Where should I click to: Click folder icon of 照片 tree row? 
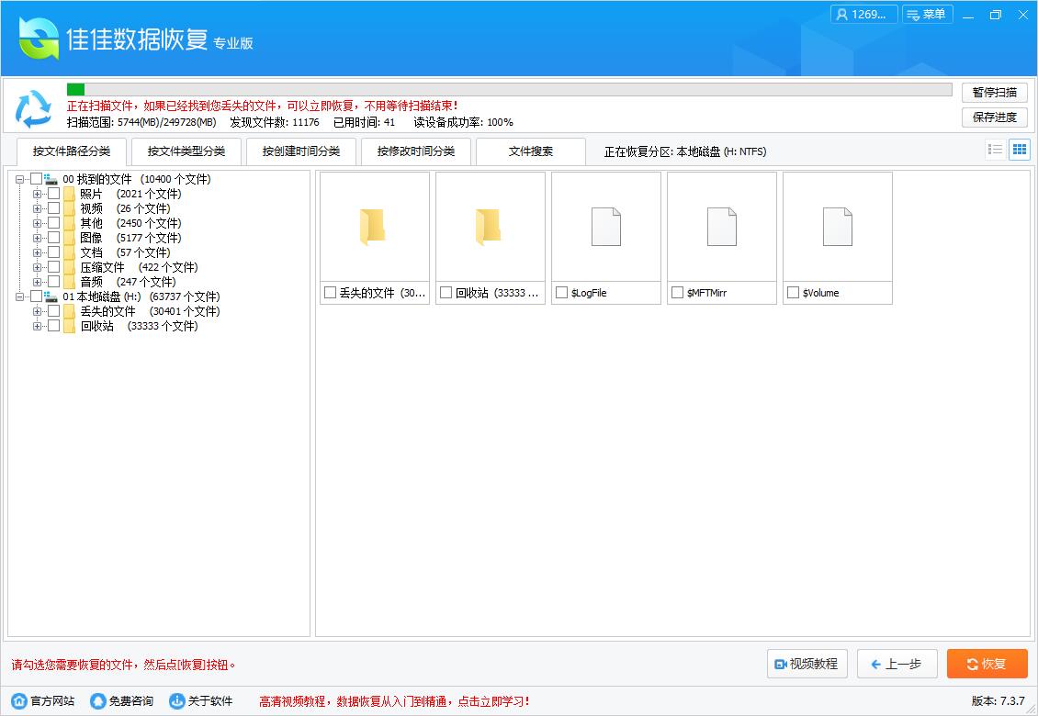tap(70, 194)
